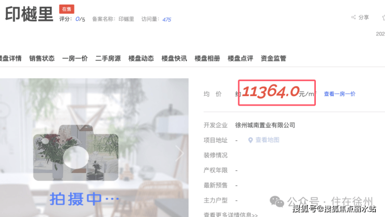The width and height of the screenshot is (385, 217).
Task: Click the highlighted 11364.0 average price
Action: coord(271,91)
